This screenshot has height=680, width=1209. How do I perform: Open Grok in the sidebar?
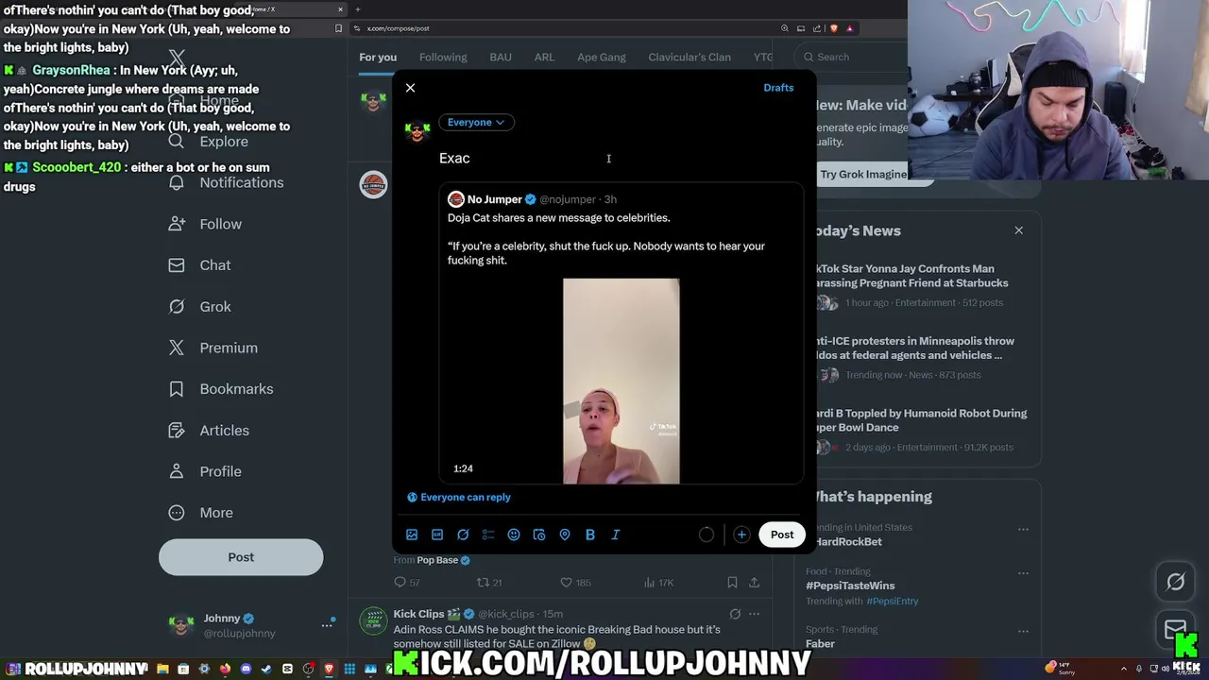200,307
